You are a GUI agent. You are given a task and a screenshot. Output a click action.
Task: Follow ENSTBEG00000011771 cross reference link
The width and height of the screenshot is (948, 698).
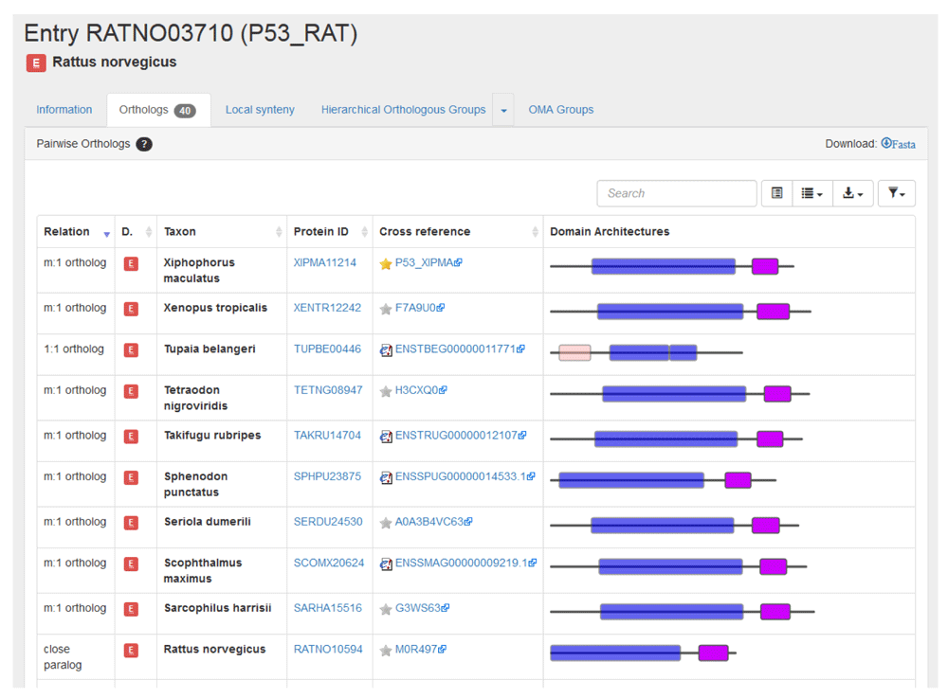pyautogui.click(x=460, y=349)
